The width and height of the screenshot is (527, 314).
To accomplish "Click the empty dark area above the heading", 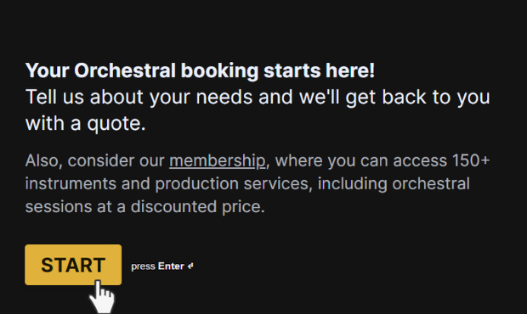I will [x=263, y=29].
